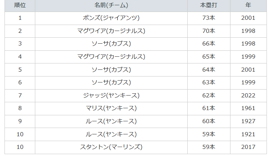Select the year 1961 cell
This screenshot has width=268, height=156.
click(248, 108)
